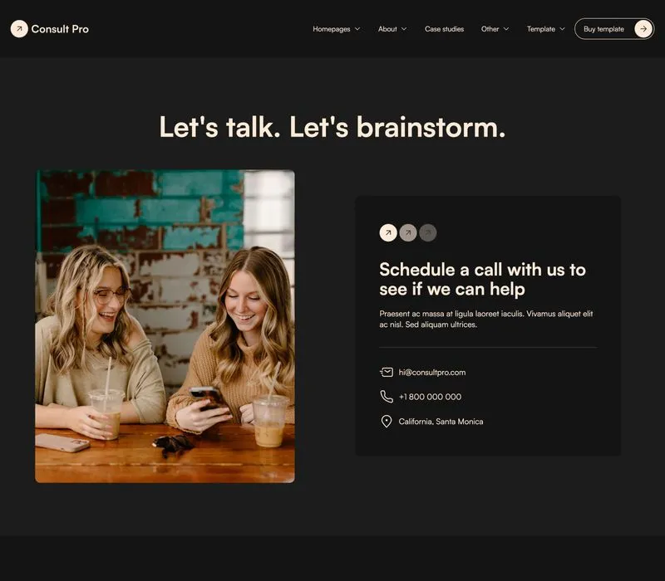
Task: Click the photo of two women
Action: (x=165, y=326)
